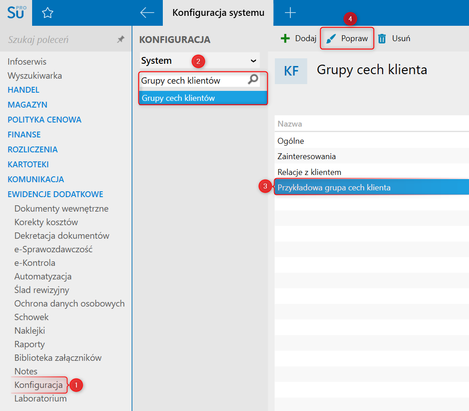Open Infoserwis in the sidebar

[x=27, y=61]
